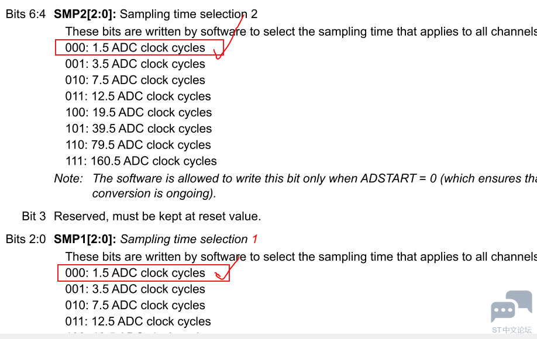Click the SMP2[2:0] bold heading

tap(85, 14)
